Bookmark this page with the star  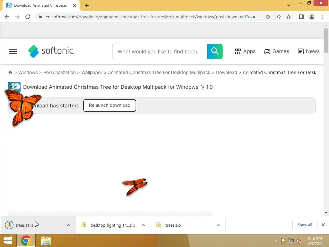tap(289, 17)
